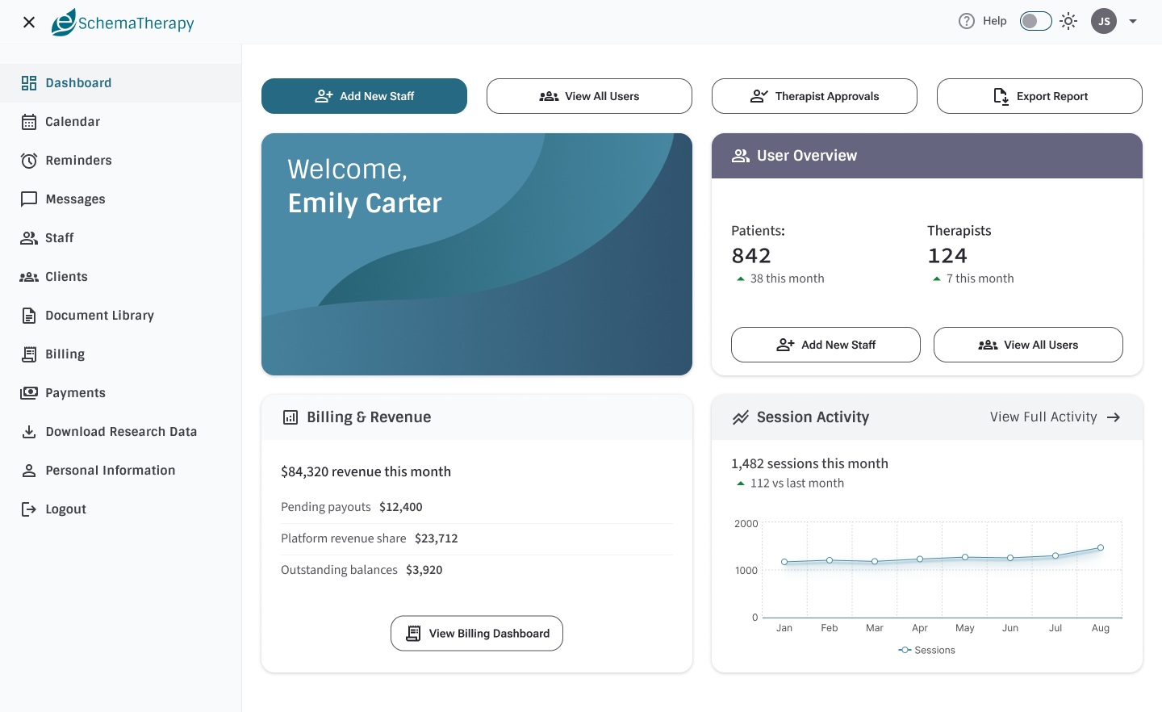The image size is (1162, 712).
Task: Click the Reminders alarm clock icon
Action: (x=29, y=161)
